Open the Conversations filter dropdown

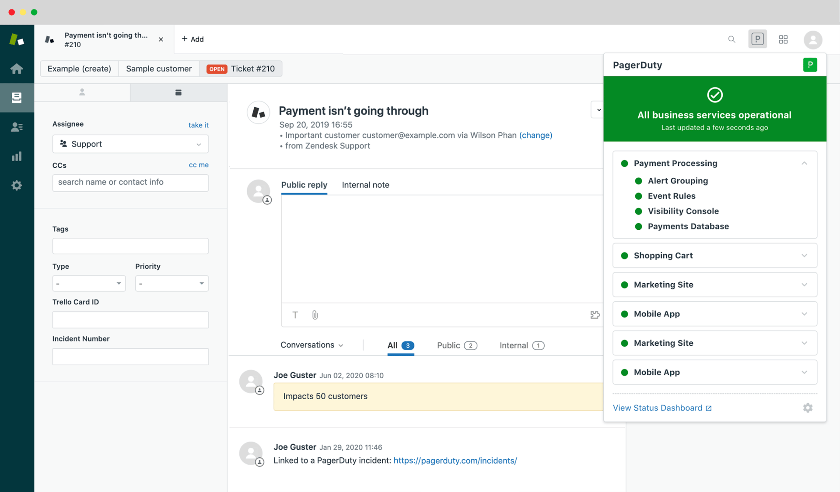tap(311, 345)
